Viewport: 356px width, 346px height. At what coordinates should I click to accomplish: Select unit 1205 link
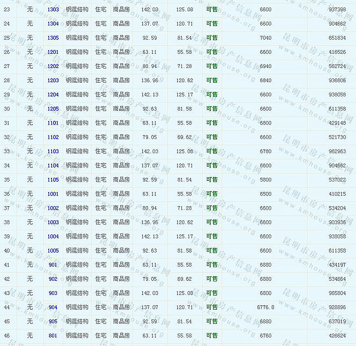53,109
